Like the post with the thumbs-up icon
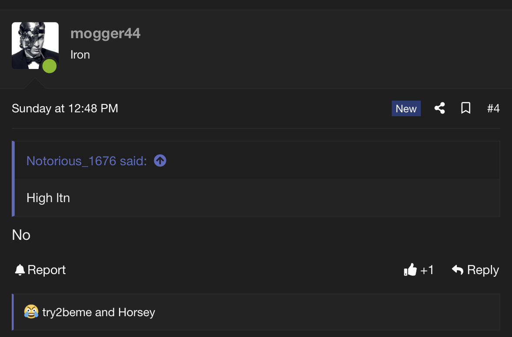This screenshot has height=337, width=512. 410,270
